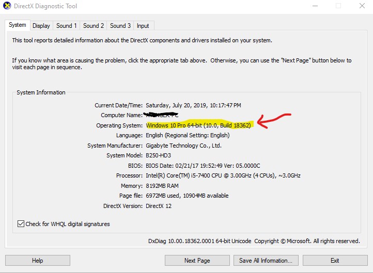This screenshot has width=373, height=273.
Task: Click the B250-HD3 system model value
Action: coord(160,155)
